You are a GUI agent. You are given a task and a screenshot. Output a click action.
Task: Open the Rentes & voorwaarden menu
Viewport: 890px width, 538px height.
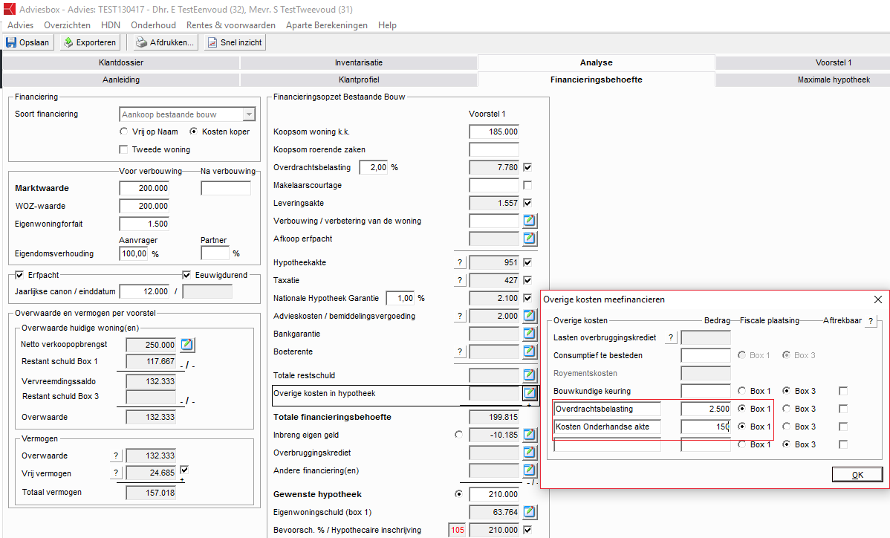pos(230,25)
